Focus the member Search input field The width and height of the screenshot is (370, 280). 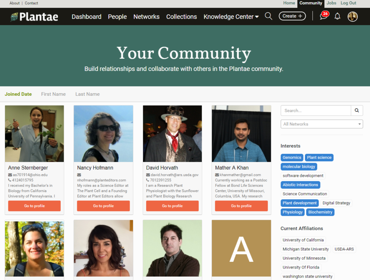316,110
